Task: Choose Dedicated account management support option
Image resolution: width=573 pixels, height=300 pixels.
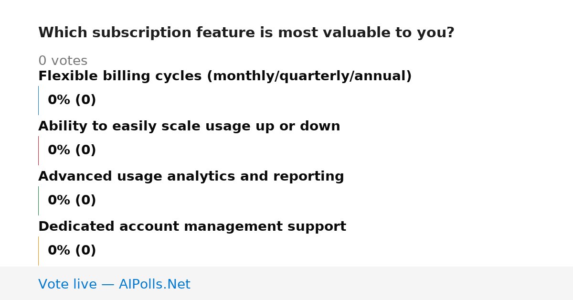Action: tap(192, 227)
